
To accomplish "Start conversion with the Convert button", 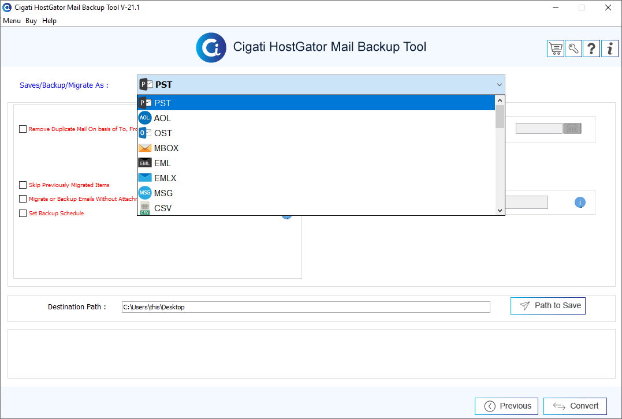I will pos(575,406).
